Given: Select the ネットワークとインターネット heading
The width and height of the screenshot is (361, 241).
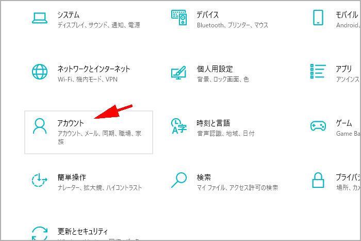Looking at the screenshot, I should tap(93, 69).
